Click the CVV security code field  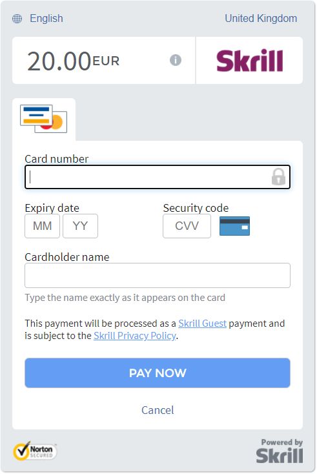point(187,226)
